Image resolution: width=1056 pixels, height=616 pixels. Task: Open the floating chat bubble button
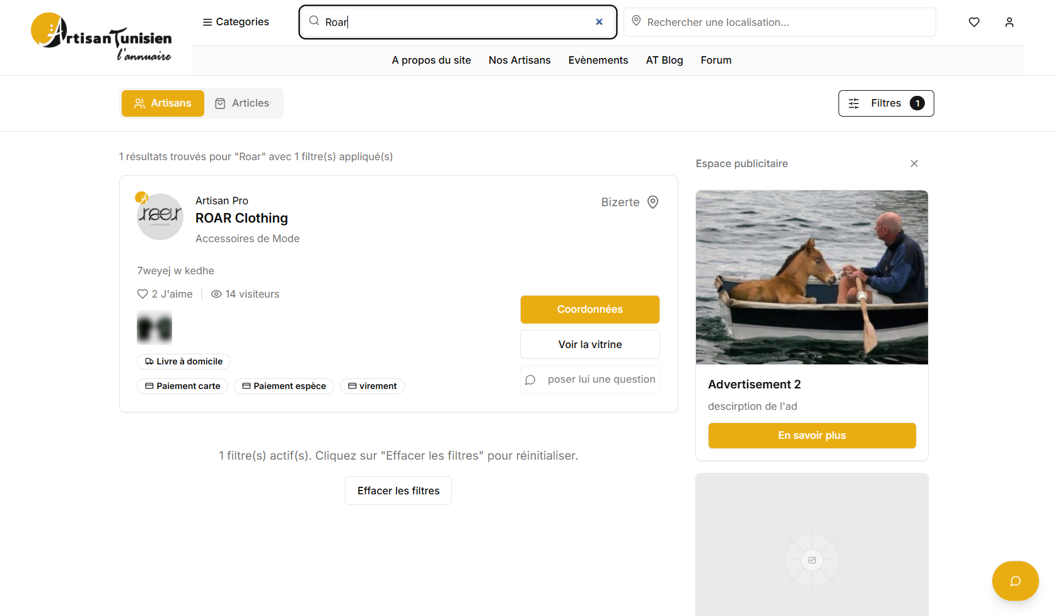(1015, 581)
